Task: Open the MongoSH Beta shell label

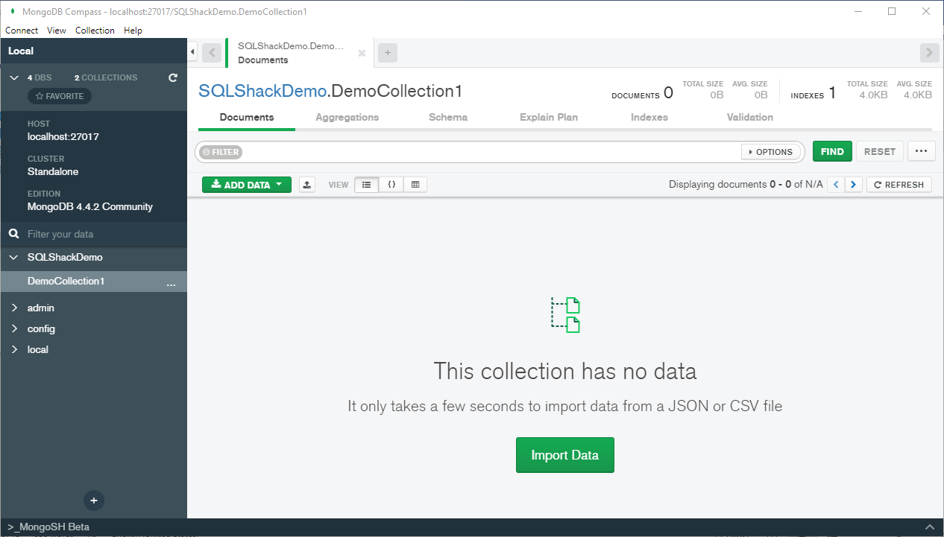Action: 48,527
